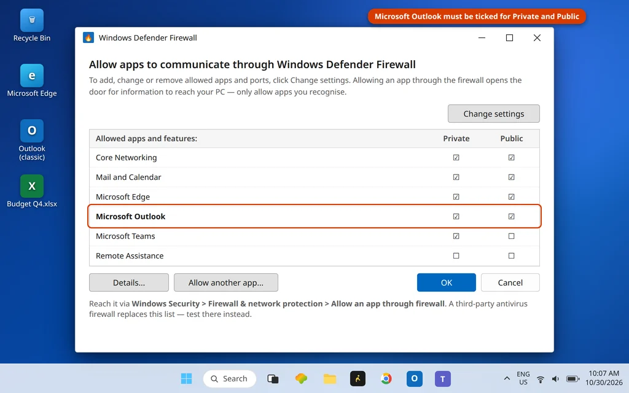Click the battery status tray icon
This screenshot has width=629, height=393.
(573, 379)
